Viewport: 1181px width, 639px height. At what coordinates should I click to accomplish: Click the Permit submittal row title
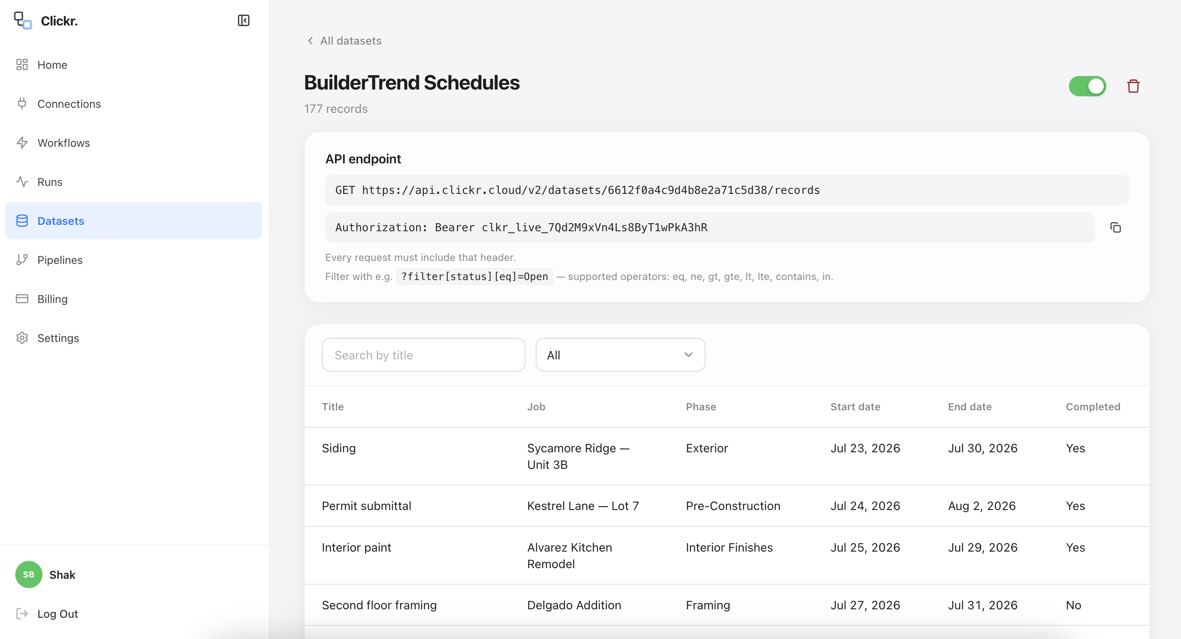[x=366, y=506]
